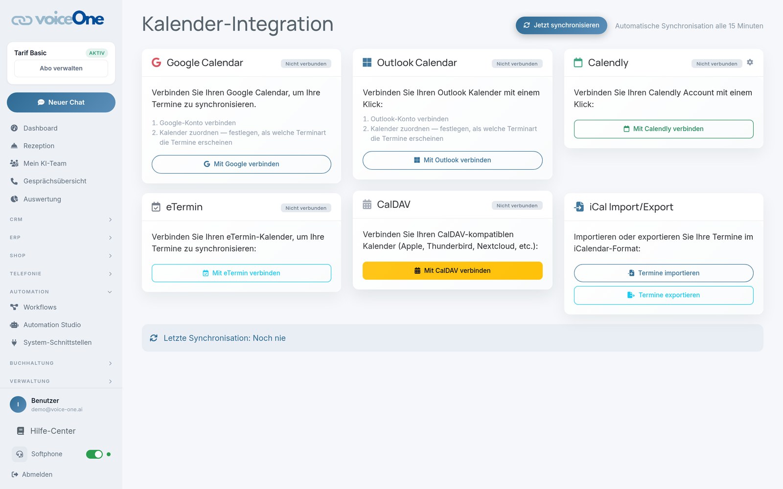Click demo@voice-one.ai email text

pyautogui.click(x=57, y=410)
